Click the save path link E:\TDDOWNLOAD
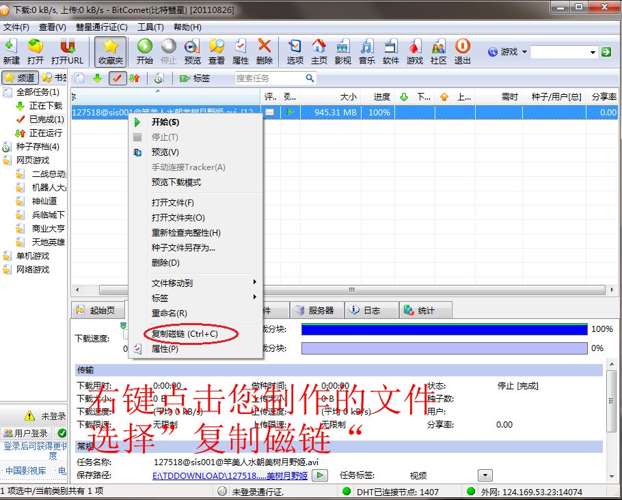Image resolution: width=622 pixels, height=500 pixels. coord(230,475)
